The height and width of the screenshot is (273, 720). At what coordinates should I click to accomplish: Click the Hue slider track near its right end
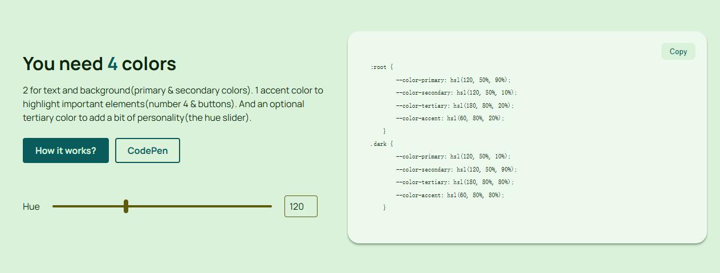pyautogui.click(x=262, y=206)
